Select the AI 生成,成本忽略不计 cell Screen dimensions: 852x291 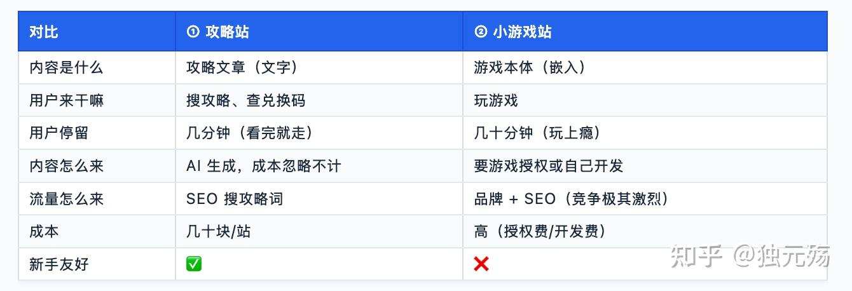coord(319,166)
